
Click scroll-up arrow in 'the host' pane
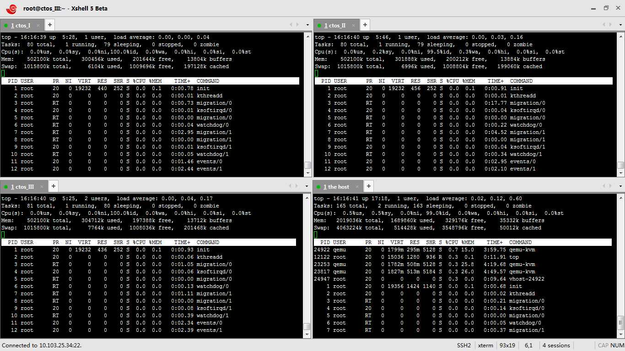point(621,197)
